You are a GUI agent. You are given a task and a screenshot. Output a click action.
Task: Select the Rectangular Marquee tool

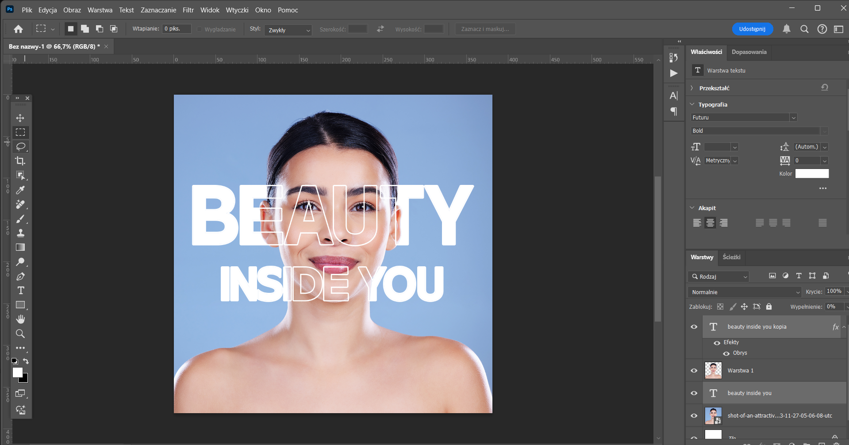pos(20,132)
